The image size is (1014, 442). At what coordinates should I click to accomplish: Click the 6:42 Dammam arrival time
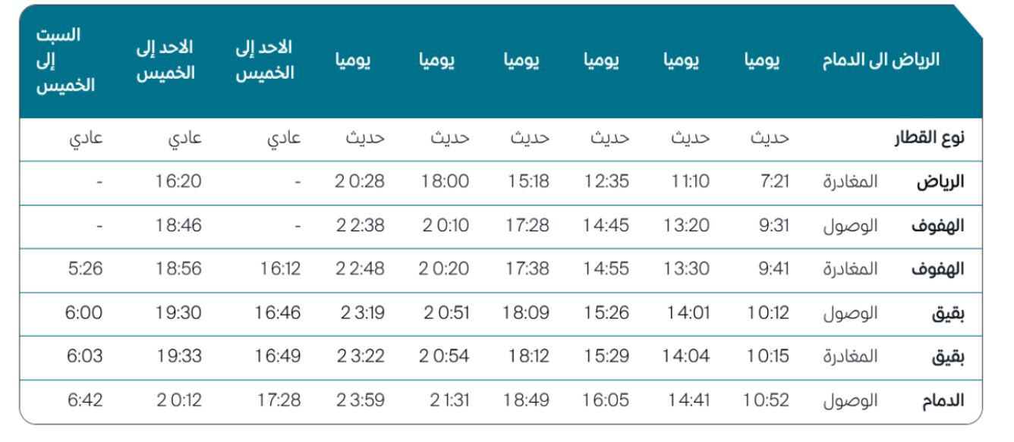coord(84,400)
